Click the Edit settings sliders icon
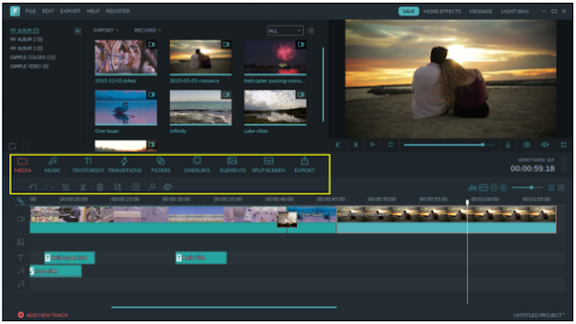This screenshot has width=576, height=324. (66, 187)
